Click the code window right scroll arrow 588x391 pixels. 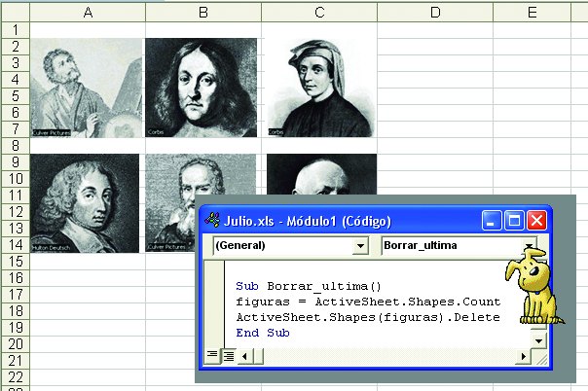pos(523,356)
